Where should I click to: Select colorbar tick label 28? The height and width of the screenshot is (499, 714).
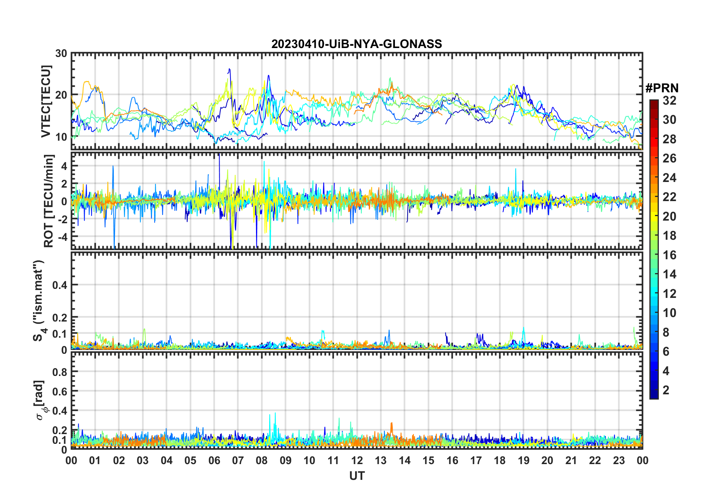click(670, 139)
